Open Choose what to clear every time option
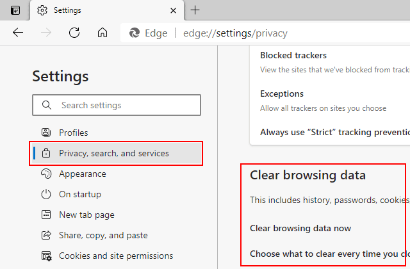 pos(330,254)
